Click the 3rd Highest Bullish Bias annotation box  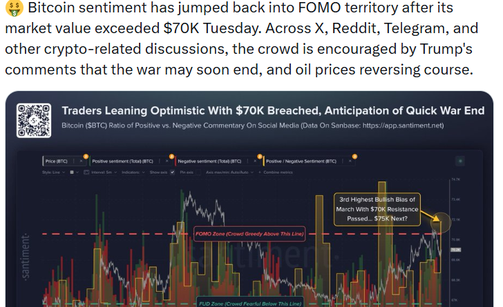pyautogui.click(x=381, y=209)
